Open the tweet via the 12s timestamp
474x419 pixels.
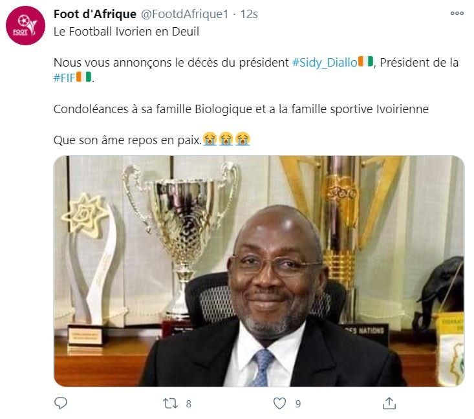pyautogui.click(x=248, y=14)
